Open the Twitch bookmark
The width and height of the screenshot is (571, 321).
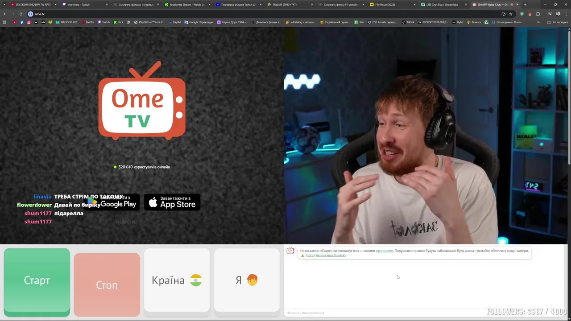pos(104,22)
